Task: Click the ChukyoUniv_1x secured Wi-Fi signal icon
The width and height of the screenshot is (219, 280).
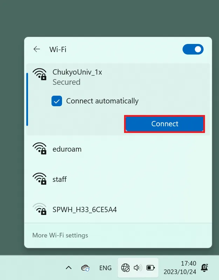Action: point(40,74)
